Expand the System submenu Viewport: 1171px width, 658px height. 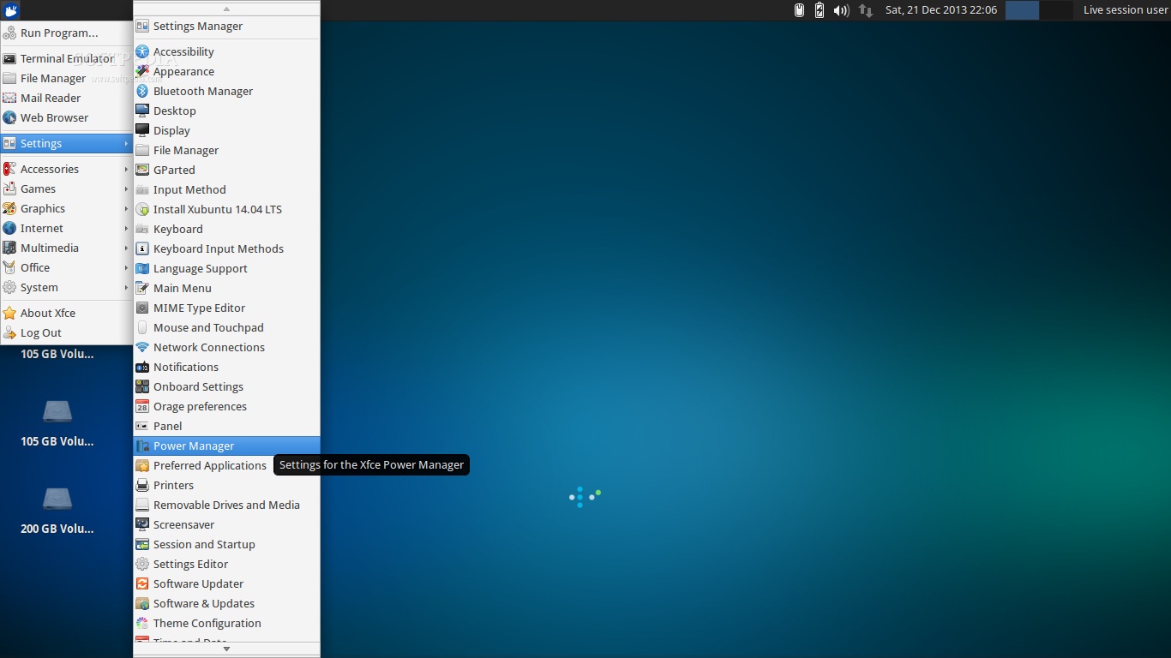(66, 287)
